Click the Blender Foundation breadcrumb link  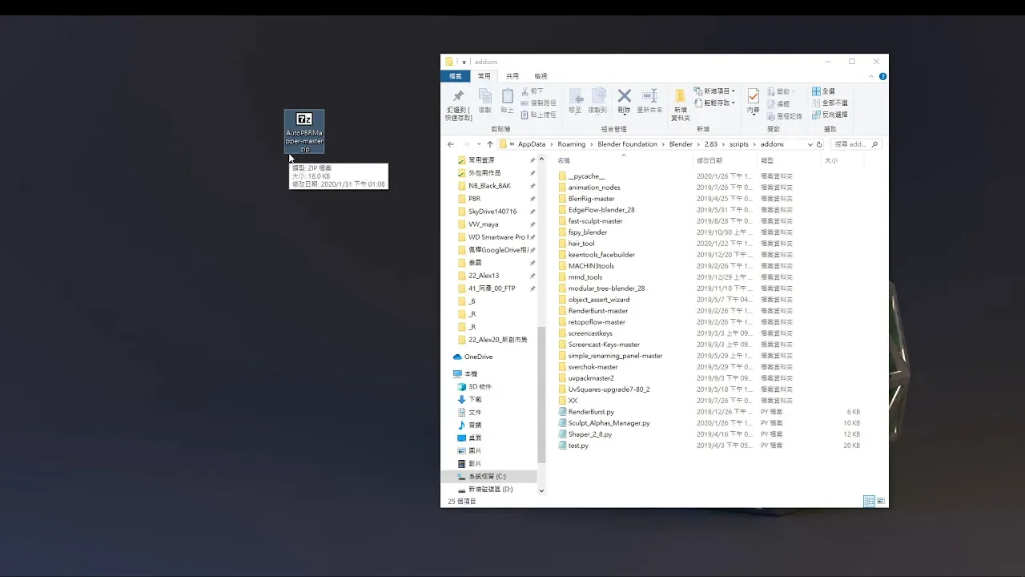click(629, 144)
